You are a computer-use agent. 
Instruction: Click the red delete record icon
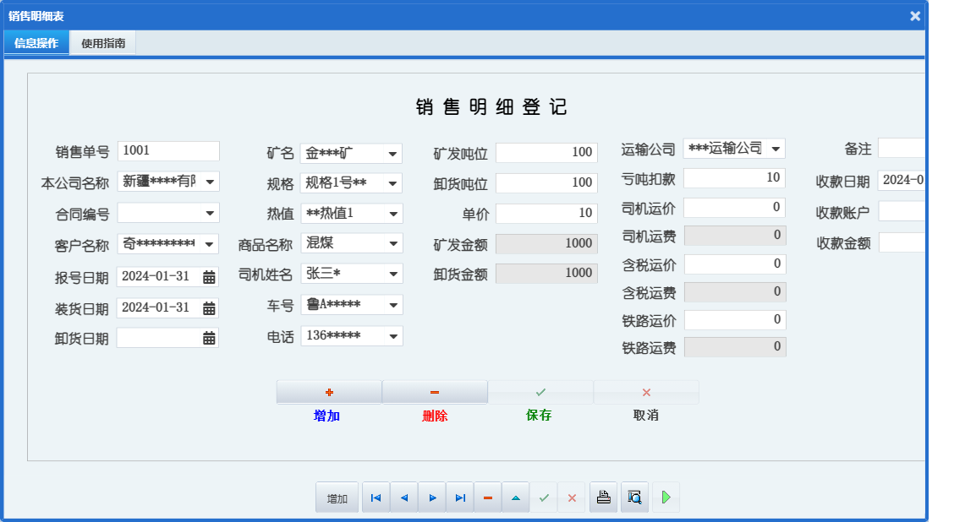click(x=487, y=498)
